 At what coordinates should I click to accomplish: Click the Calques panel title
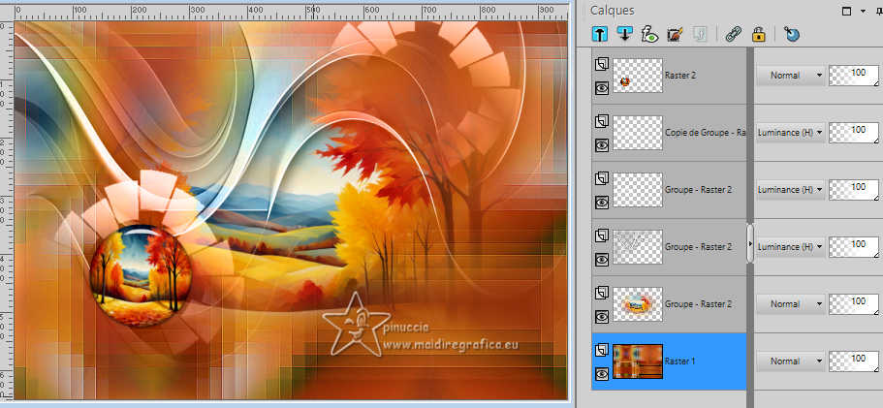click(613, 11)
